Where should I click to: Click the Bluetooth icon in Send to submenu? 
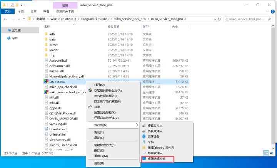pos(144,136)
